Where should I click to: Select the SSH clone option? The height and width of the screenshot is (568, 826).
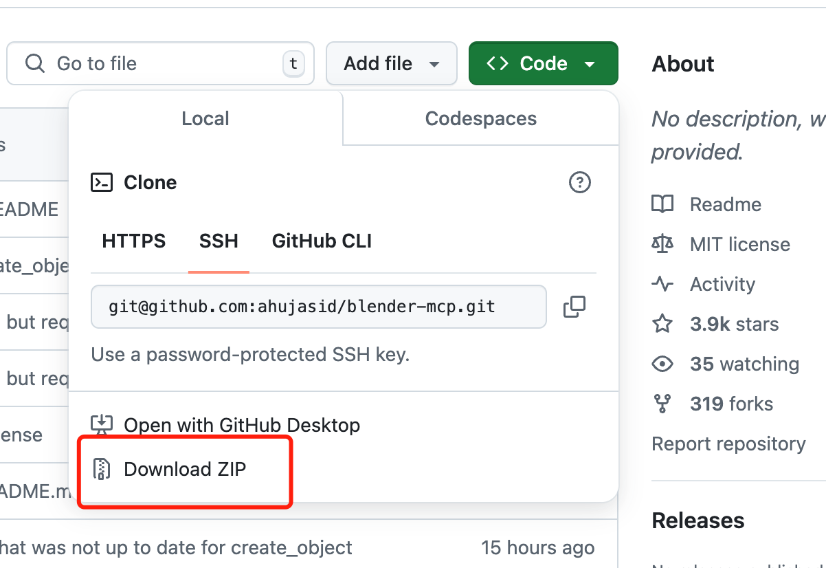pyautogui.click(x=219, y=241)
